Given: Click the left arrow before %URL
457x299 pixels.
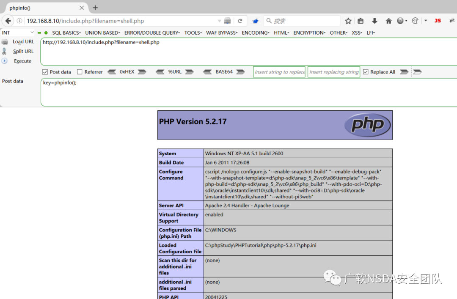Looking at the screenshot, I should click(160, 72).
